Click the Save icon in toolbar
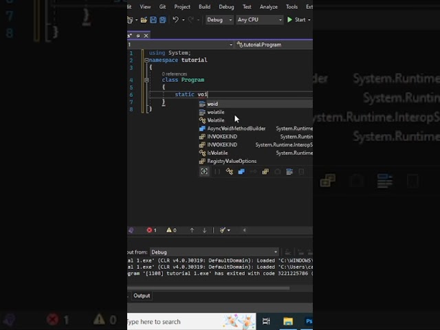The image size is (440, 330). click(x=153, y=20)
